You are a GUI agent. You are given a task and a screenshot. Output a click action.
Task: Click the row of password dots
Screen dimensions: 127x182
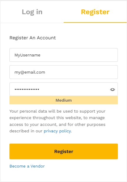pyautogui.click(x=27, y=89)
